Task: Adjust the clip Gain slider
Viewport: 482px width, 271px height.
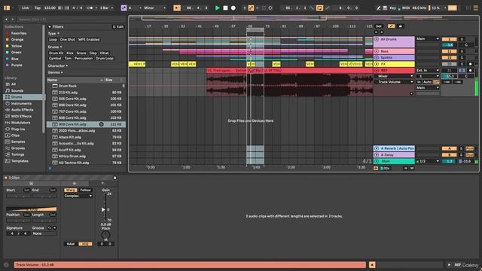Action: pos(104,209)
